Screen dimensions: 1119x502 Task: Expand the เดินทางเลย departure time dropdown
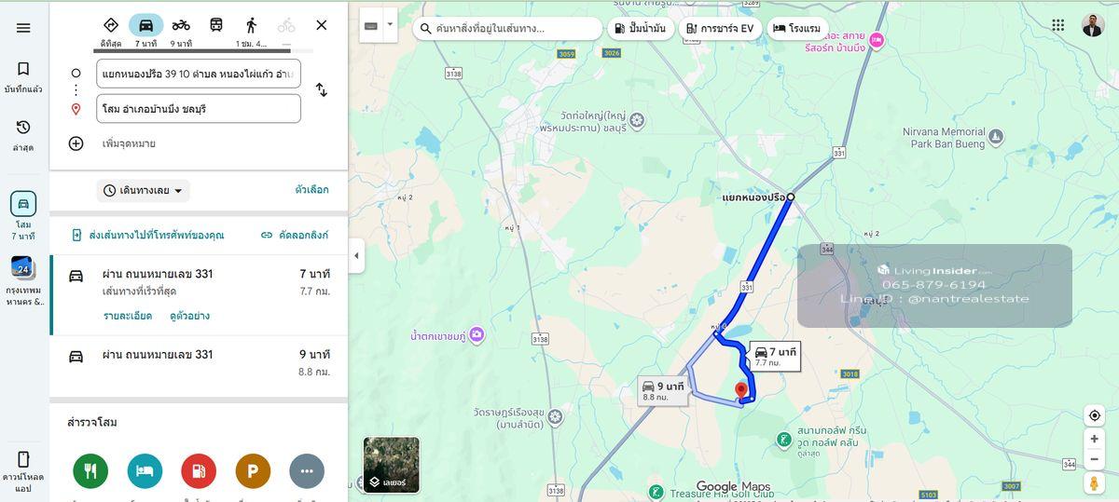pos(144,191)
